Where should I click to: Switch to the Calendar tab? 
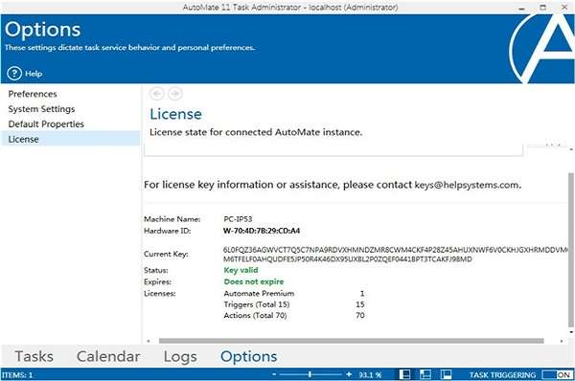(x=108, y=356)
